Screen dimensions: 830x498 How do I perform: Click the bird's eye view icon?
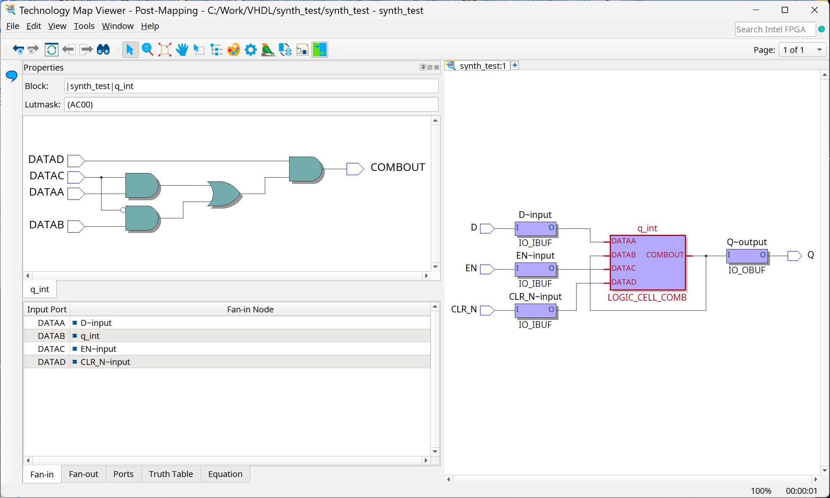click(268, 50)
